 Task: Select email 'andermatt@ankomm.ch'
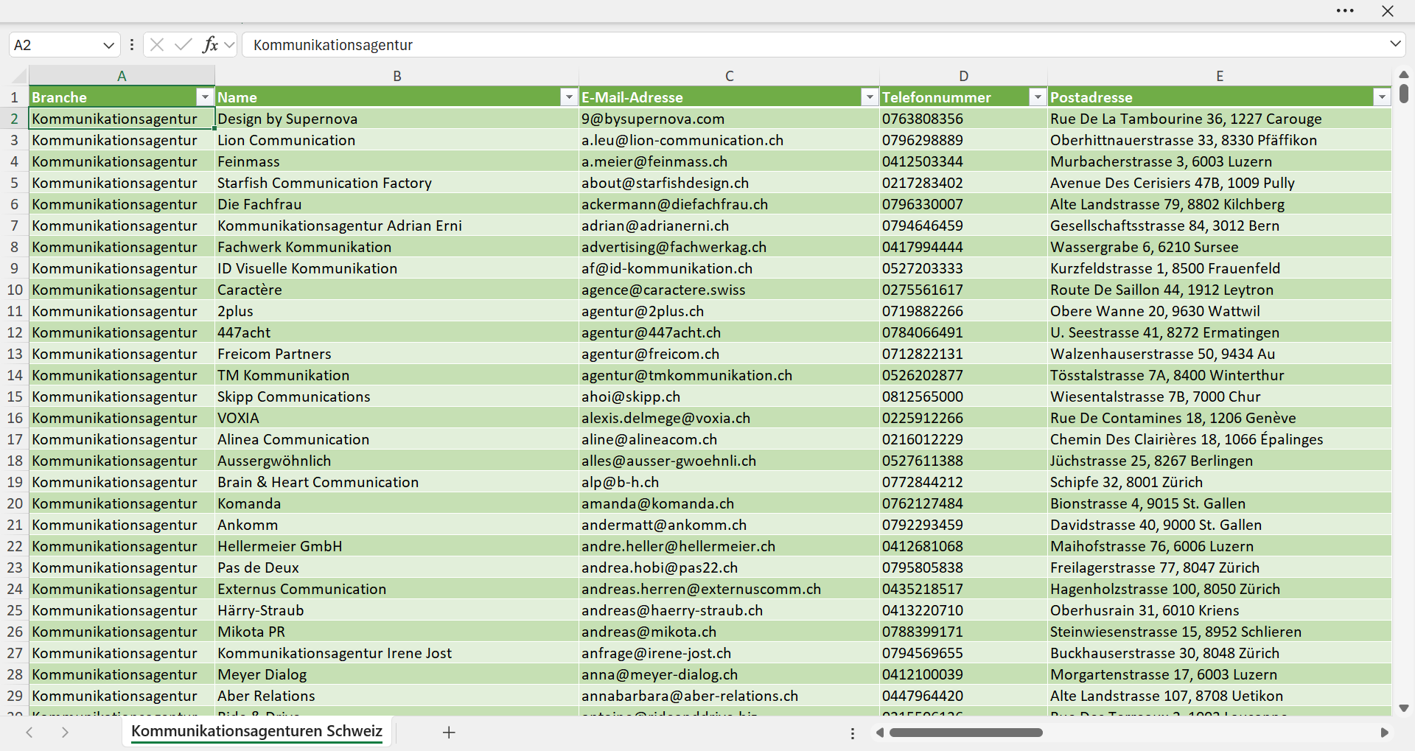coord(729,525)
